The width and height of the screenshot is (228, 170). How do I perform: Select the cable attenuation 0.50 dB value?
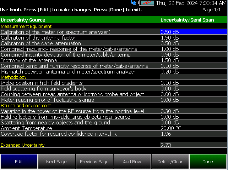pyautogui.click(x=194, y=43)
